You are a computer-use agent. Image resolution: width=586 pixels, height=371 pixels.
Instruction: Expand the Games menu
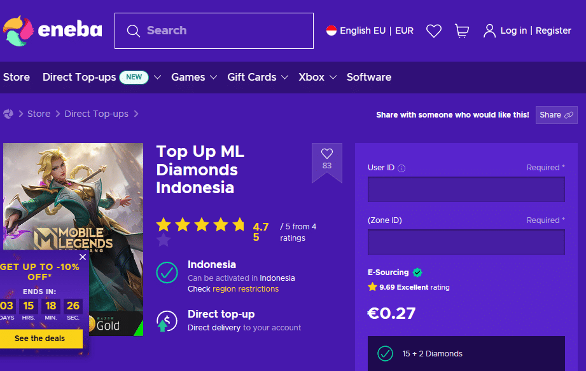pyautogui.click(x=194, y=78)
